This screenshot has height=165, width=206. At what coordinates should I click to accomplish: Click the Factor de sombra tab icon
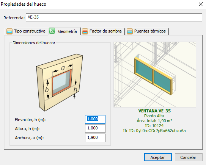(x=85, y=31)
